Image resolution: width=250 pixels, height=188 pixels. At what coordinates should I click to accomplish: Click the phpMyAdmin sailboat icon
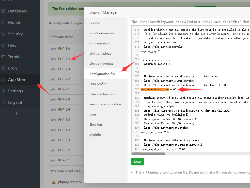54,182
